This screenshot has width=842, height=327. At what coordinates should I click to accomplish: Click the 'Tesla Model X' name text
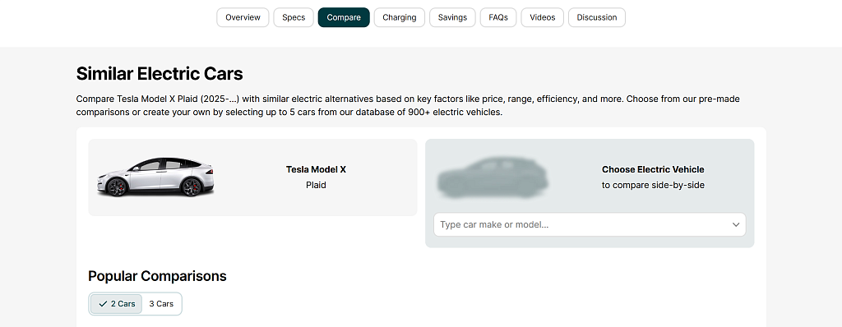click(x=316, y=169)
